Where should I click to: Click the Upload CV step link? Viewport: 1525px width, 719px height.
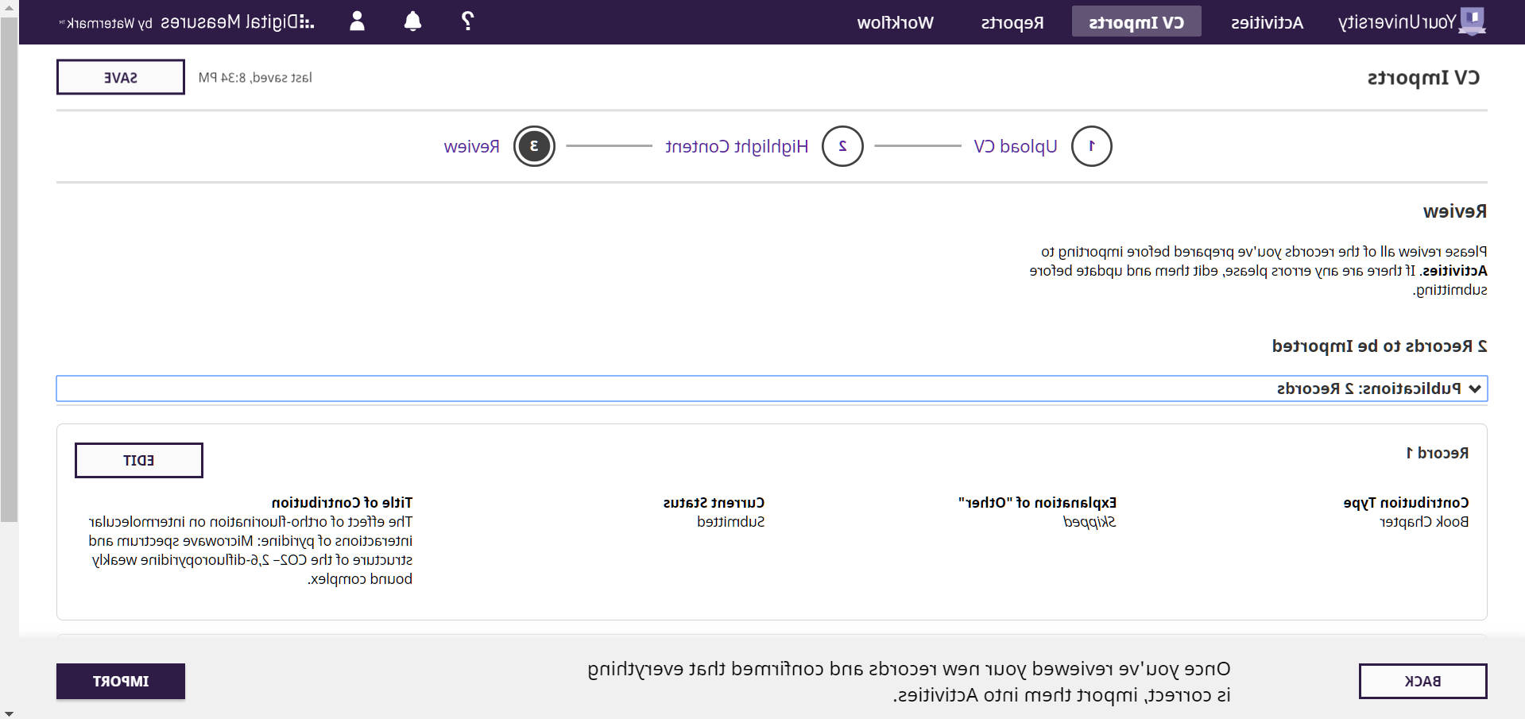[x=1016, y=146]
